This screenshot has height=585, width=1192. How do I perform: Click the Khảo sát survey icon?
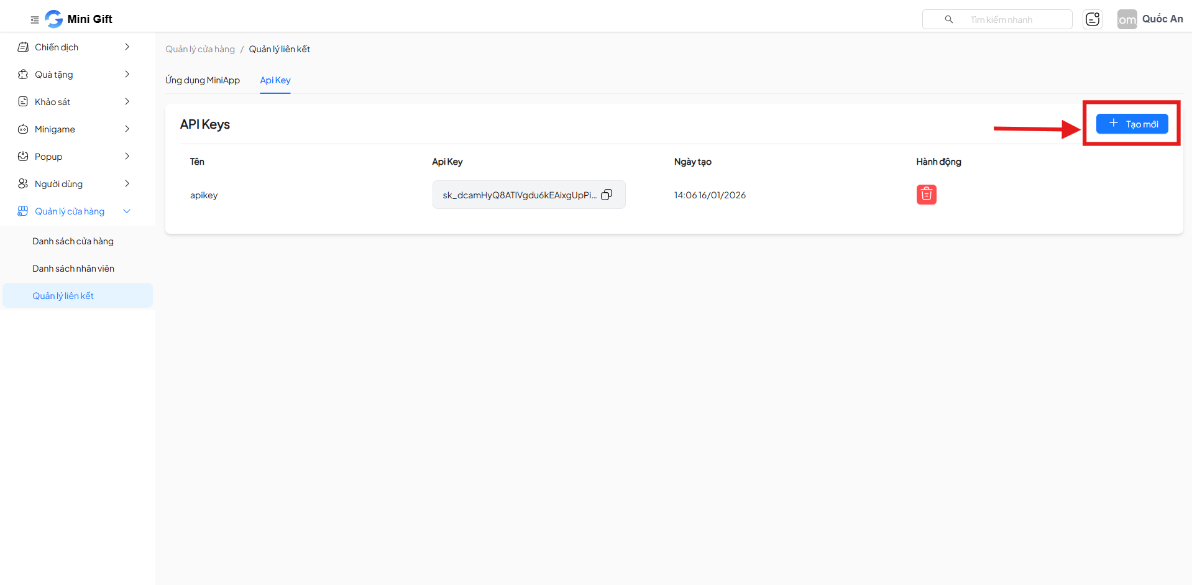pos(23,102)
